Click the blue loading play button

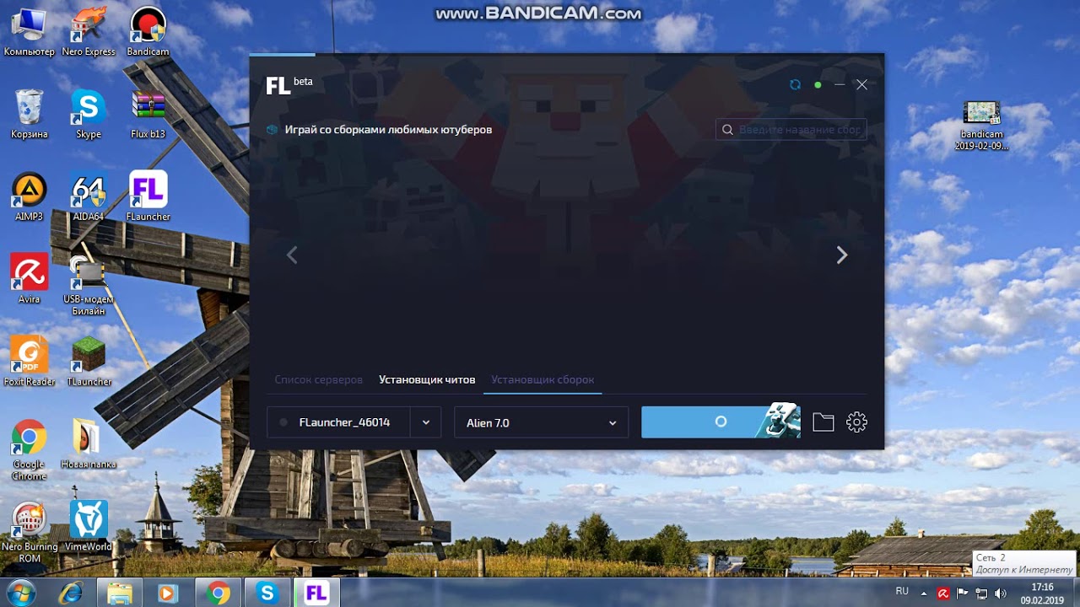[721, 422]
